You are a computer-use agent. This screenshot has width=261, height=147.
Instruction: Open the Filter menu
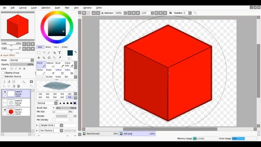[x=67, y=8]
